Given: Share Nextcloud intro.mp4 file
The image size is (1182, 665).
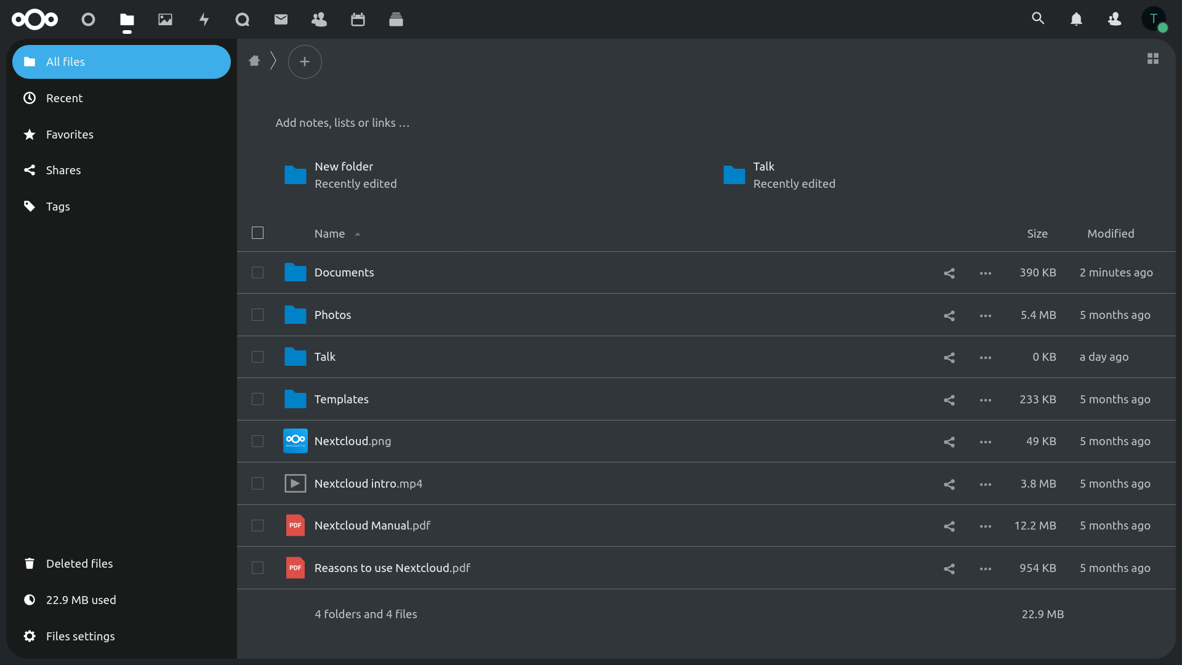Looking at the screenshot, I should point(949,484).
